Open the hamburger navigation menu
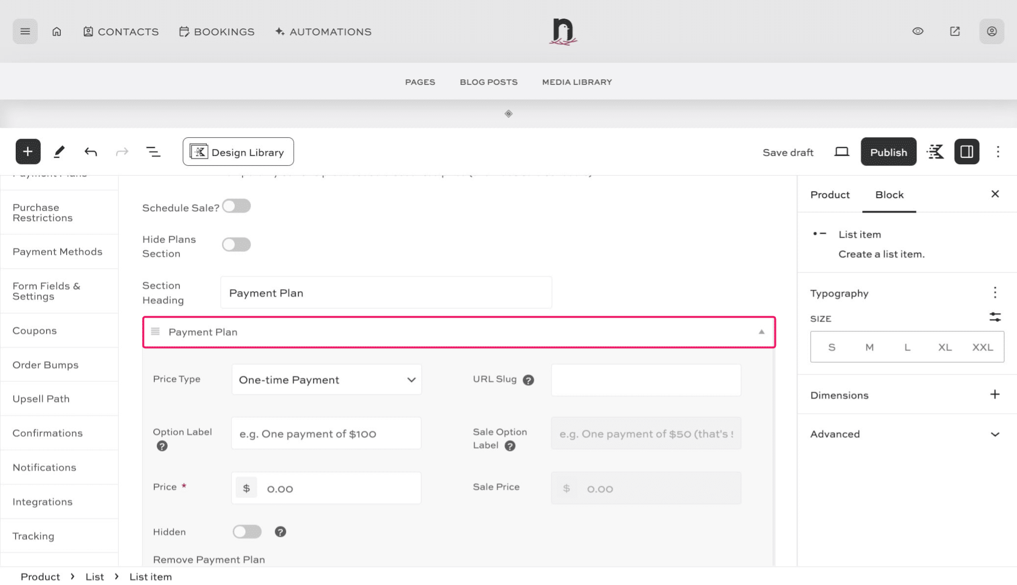 25,31
